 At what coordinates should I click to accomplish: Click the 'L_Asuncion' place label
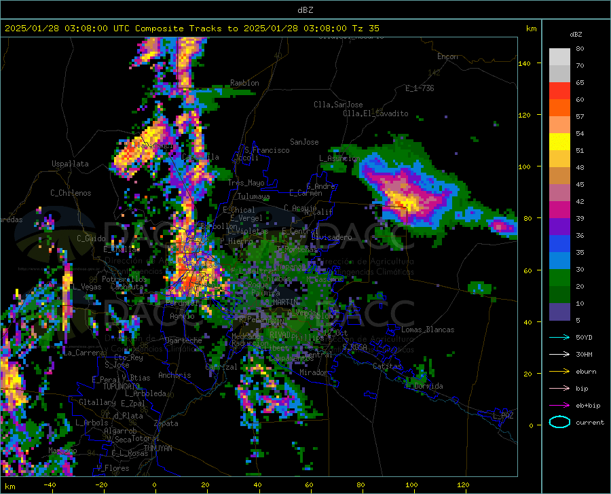click(x=340, y=158)
